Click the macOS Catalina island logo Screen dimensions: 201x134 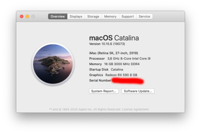pos(53,64)
